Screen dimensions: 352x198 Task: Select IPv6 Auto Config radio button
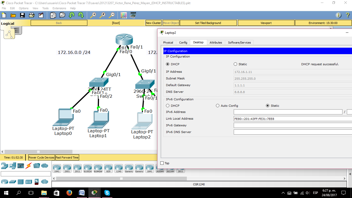[x=218, y=106]
